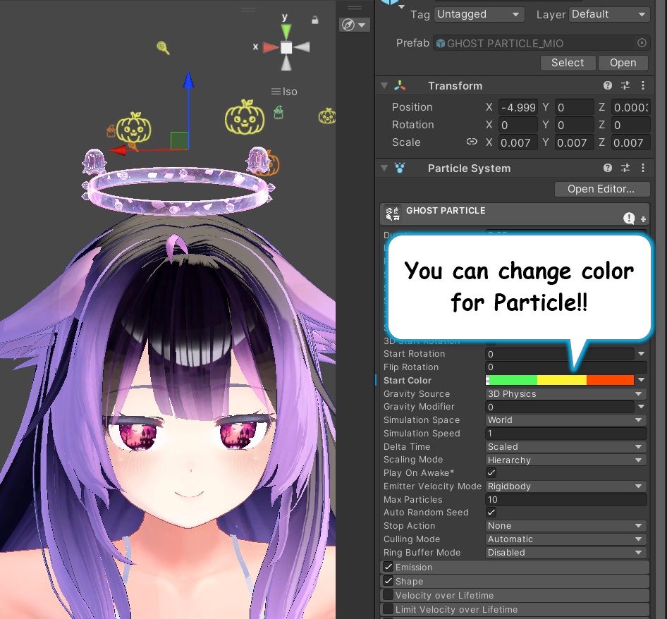
Task: Open the Particle System three-dot menu
Action: (643, 168)
